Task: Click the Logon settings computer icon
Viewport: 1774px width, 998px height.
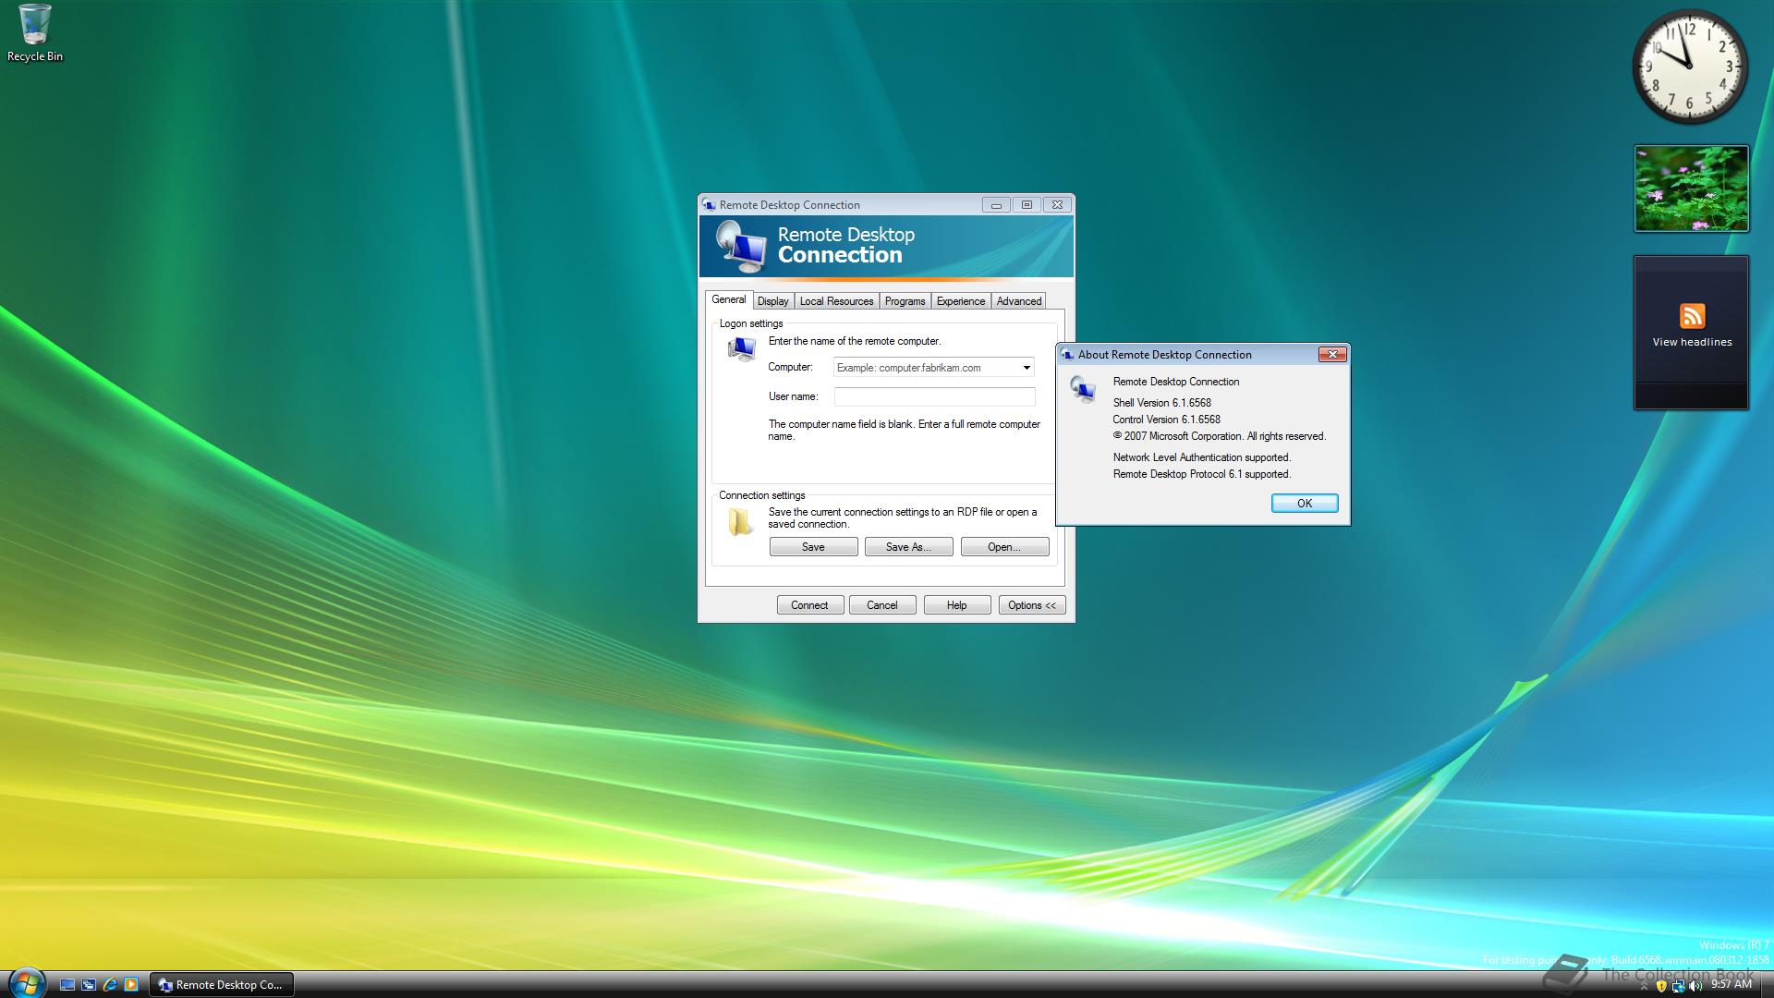Action: [x=741, y=349]
